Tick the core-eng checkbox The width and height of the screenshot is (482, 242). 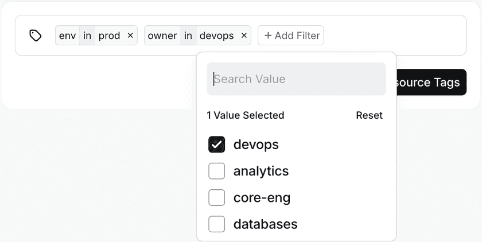click(216, 198)
